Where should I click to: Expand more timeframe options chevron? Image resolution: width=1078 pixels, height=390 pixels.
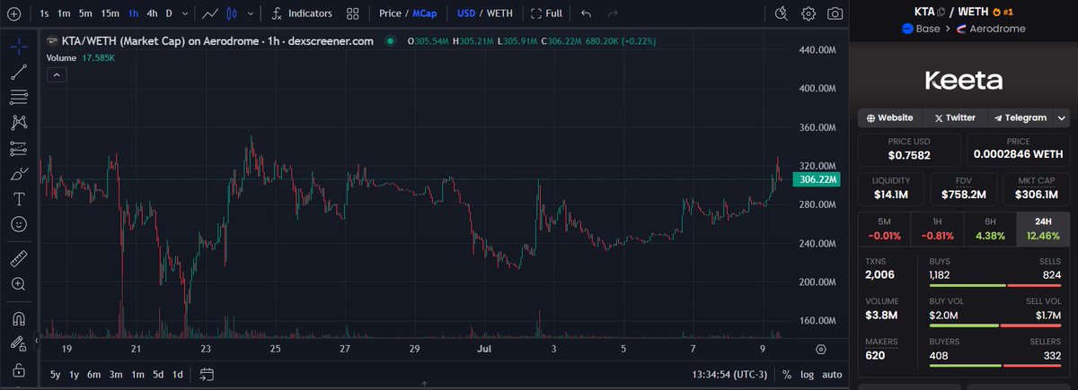pos(185,13)
